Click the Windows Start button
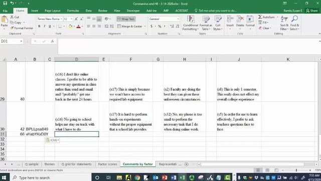This screenshot has width=321, height=181. 4,177
